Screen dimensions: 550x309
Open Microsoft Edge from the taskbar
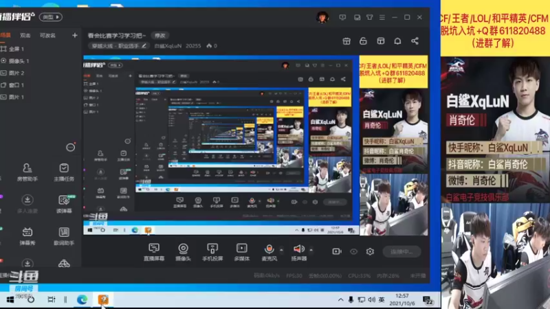82,300
